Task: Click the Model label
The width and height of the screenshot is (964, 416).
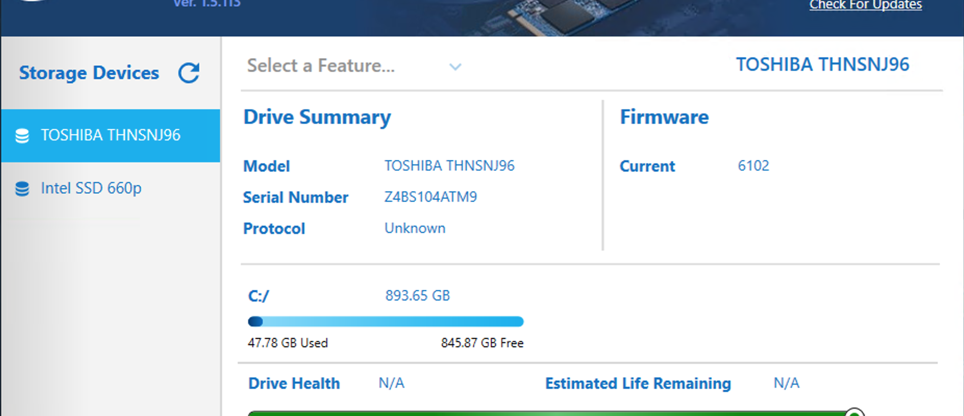Action: pyautogui.click(x=266, y=166)
